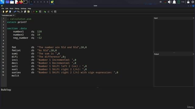The height and width of the screenshot is (109, 195).
Task: Click the Open file folder icon
Action: pyautogui.click(x=7, y=12)
